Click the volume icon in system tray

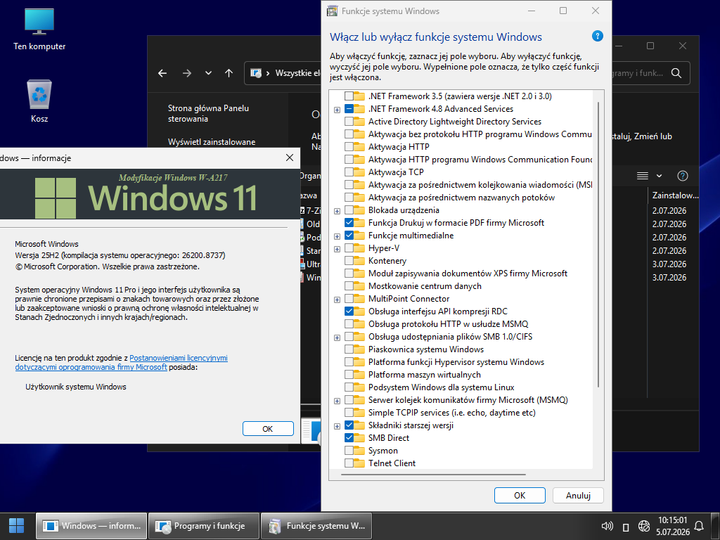pos(607,526)
